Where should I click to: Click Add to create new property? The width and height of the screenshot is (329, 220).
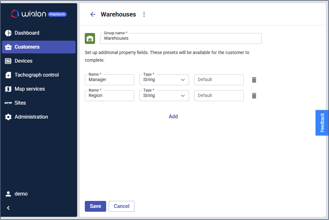(x=173, y=117)
